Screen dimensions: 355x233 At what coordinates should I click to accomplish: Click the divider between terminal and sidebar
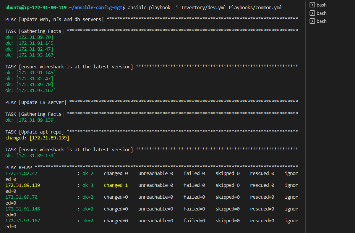coord(306,118)
